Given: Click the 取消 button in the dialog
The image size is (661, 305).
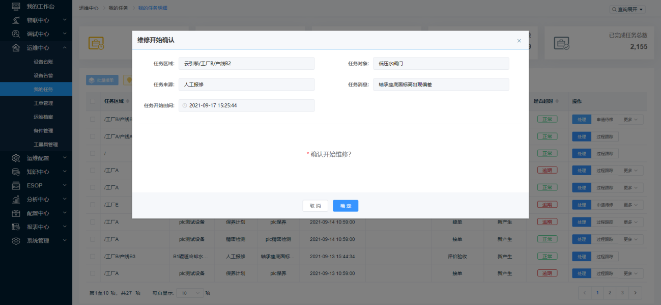Looking at the screenshot, I should [315, 206].
